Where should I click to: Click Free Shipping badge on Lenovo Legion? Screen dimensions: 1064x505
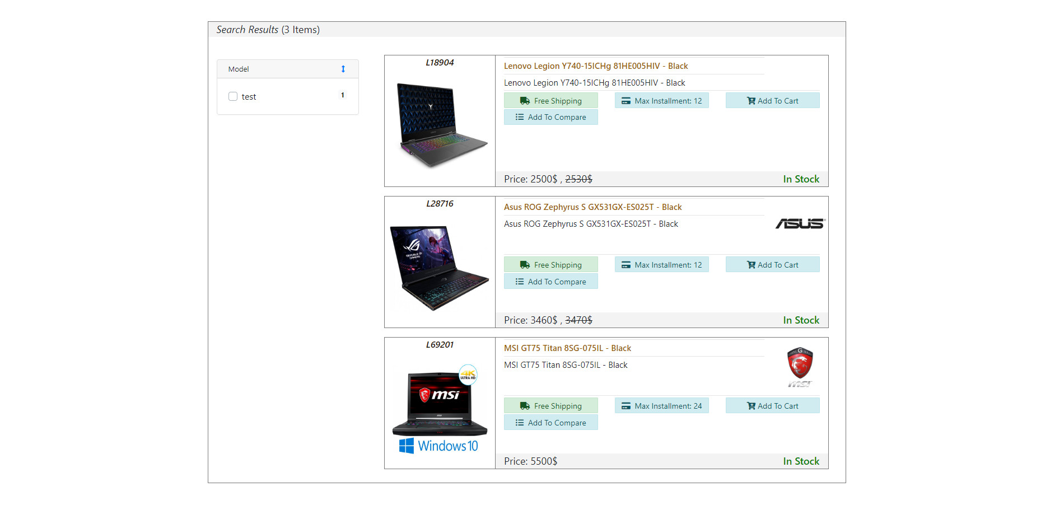pyautogui.click(x=551, y=101)
